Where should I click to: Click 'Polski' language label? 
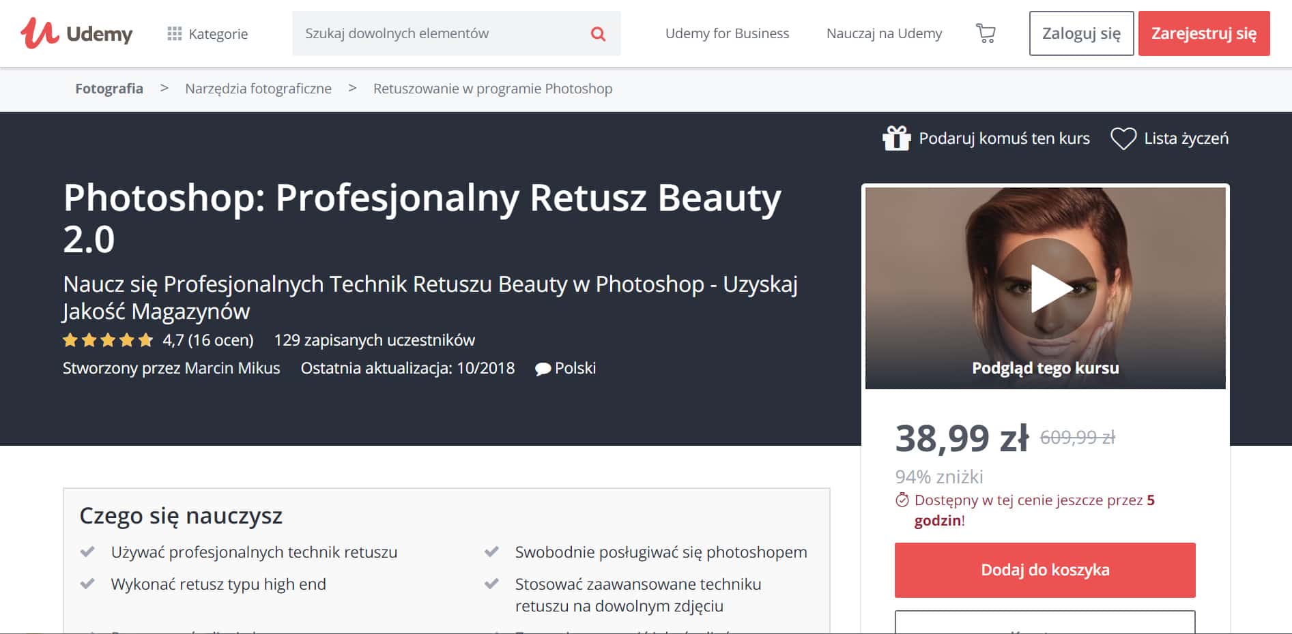[575, 368]
